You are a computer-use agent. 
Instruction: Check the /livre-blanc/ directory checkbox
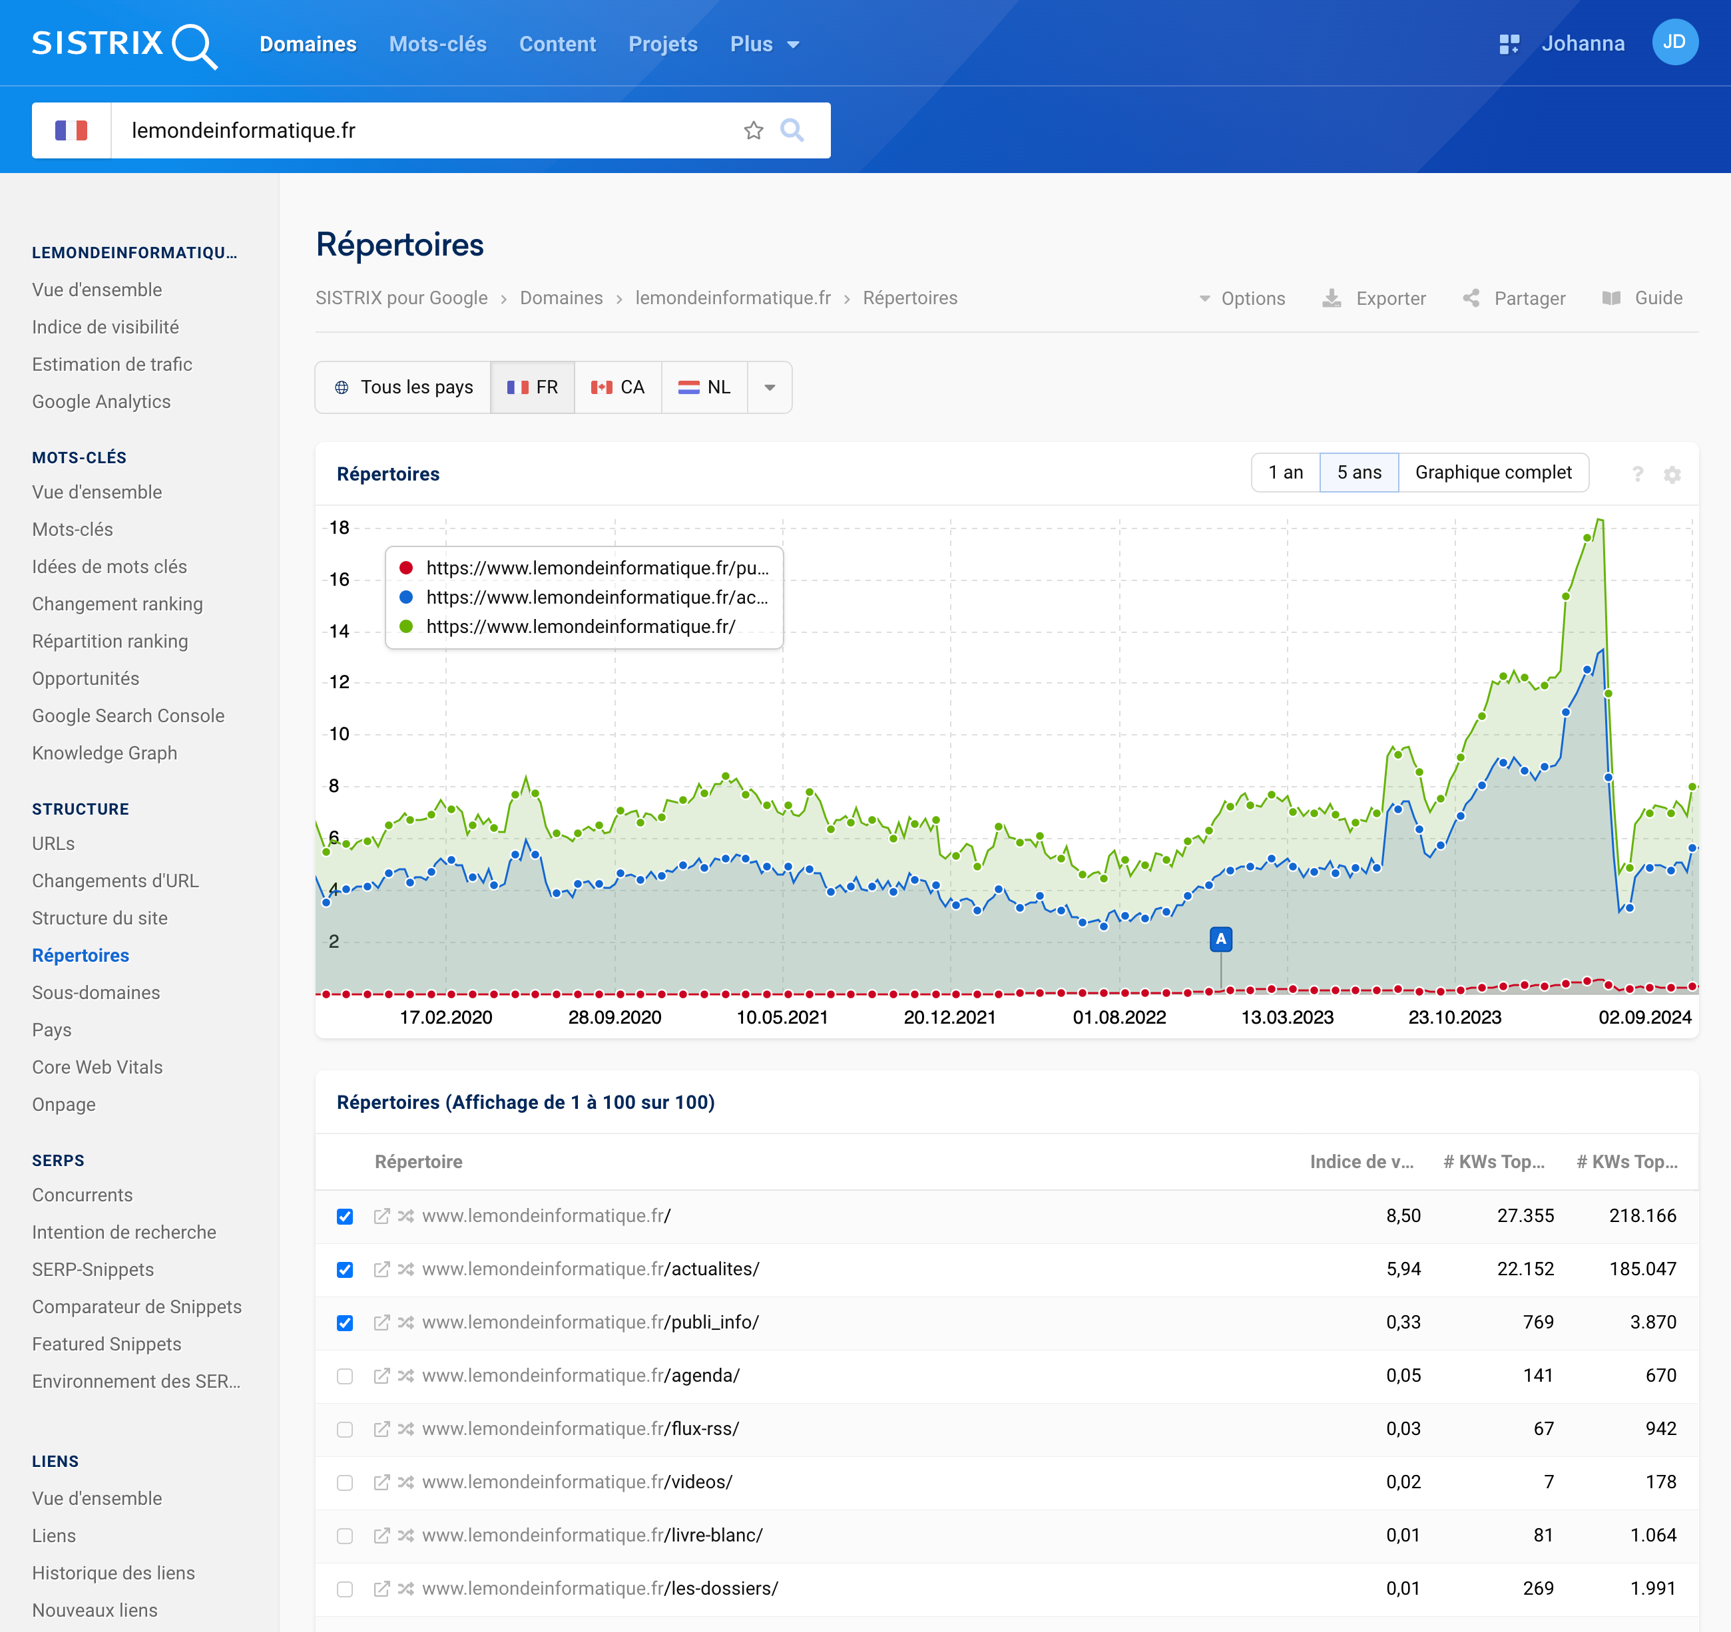pos(345,1535)
